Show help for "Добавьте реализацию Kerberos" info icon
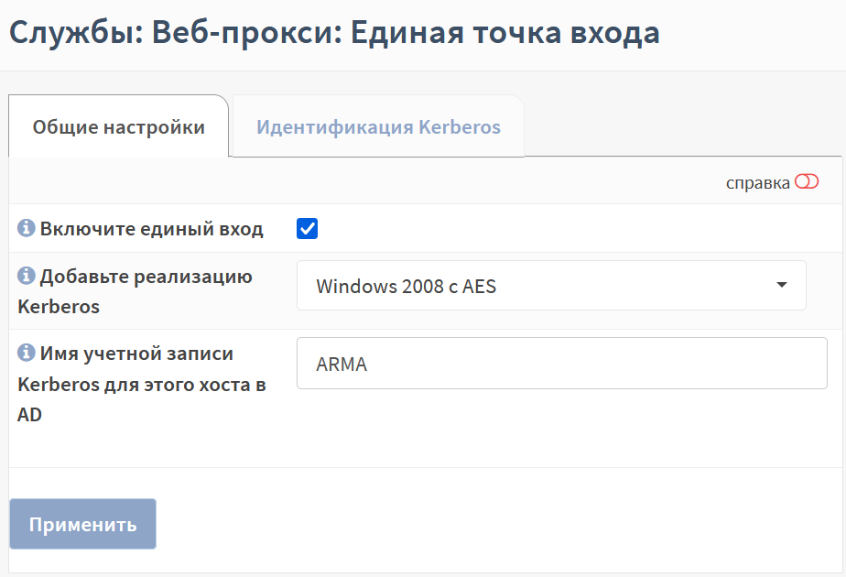846x577 pixels. tap(26, 276)
